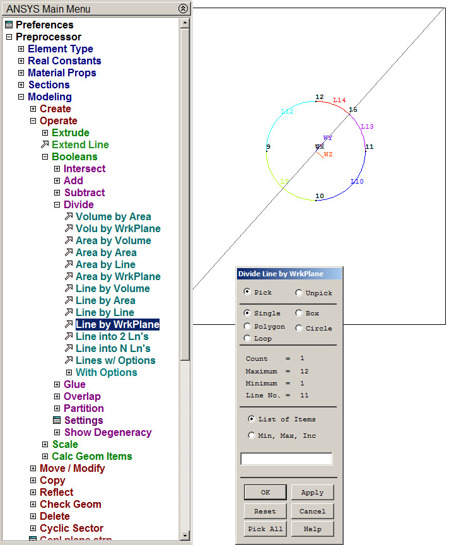Expand the Element Type branch
This screenshot has width=454, height=545.
[x=21, y=49]
